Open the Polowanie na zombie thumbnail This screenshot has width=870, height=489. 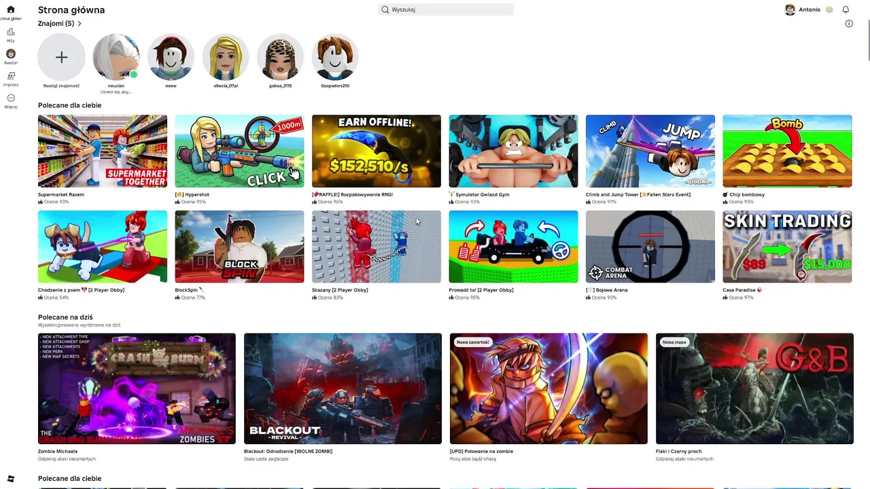click(x=549, y=388)
